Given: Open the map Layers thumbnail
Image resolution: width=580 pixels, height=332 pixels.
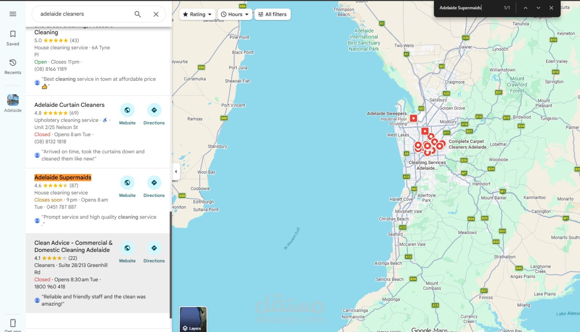Looking at the screenshot, I should tap(193, 319).
